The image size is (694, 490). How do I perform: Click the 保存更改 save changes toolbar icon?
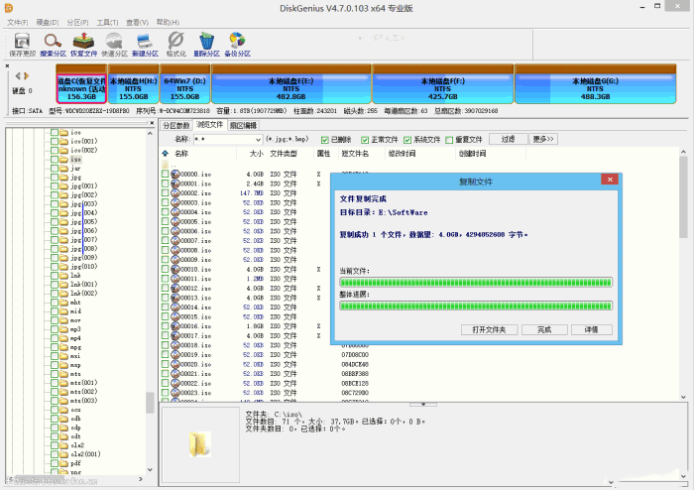coord(22,45)
